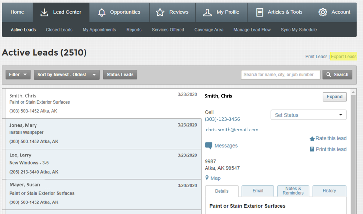
Task: Select the Mayer, Susan lead row
Action: 102,194
